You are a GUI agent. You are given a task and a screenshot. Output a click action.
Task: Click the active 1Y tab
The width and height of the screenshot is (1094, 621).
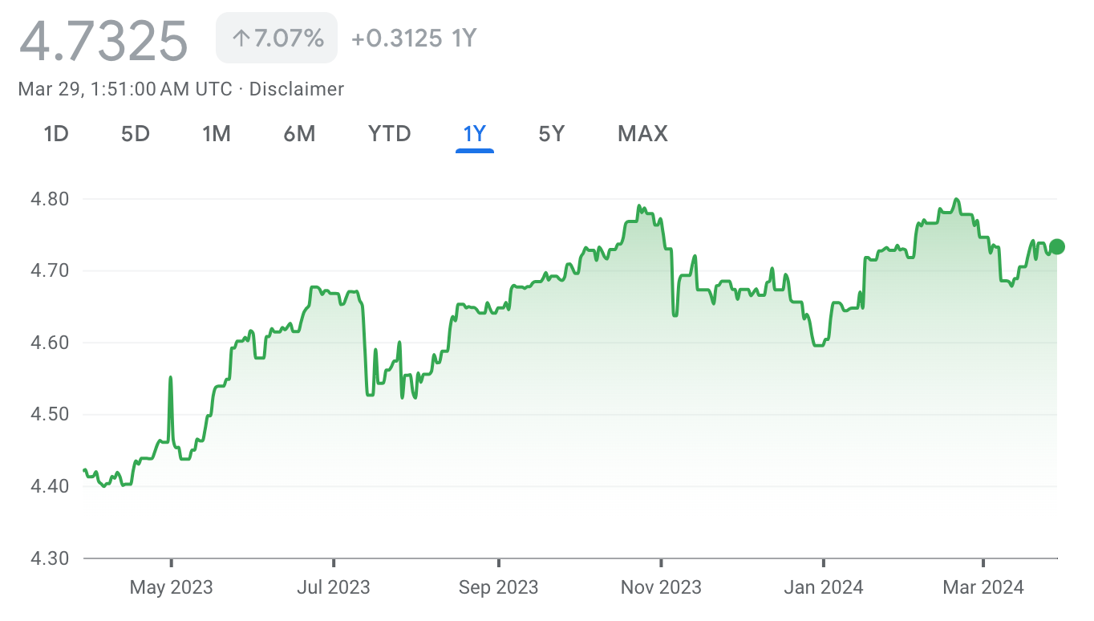point(474,133)
